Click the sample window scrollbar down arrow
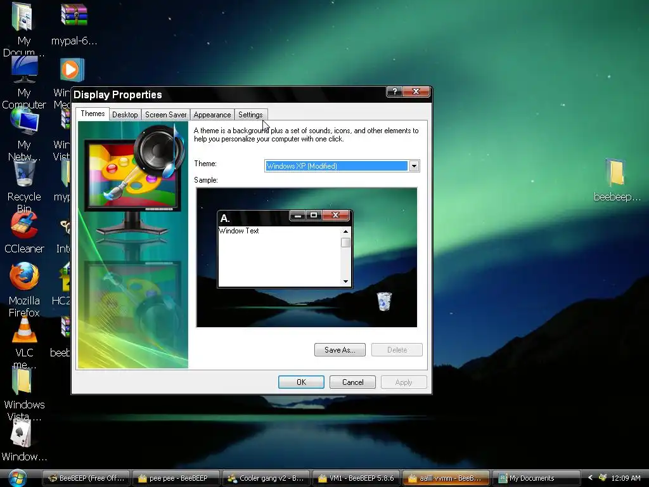This screenshot has height=487, width=649. [345, 282]
